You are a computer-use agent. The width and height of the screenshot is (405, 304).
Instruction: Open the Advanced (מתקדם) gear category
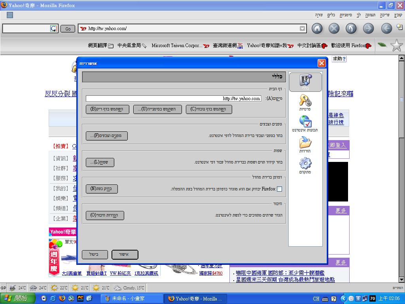pyautogui.click(x=305, y=166)
